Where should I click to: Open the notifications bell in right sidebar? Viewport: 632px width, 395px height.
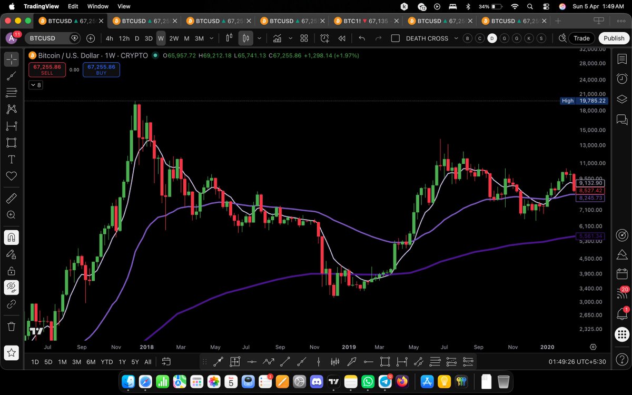point(622,314)
